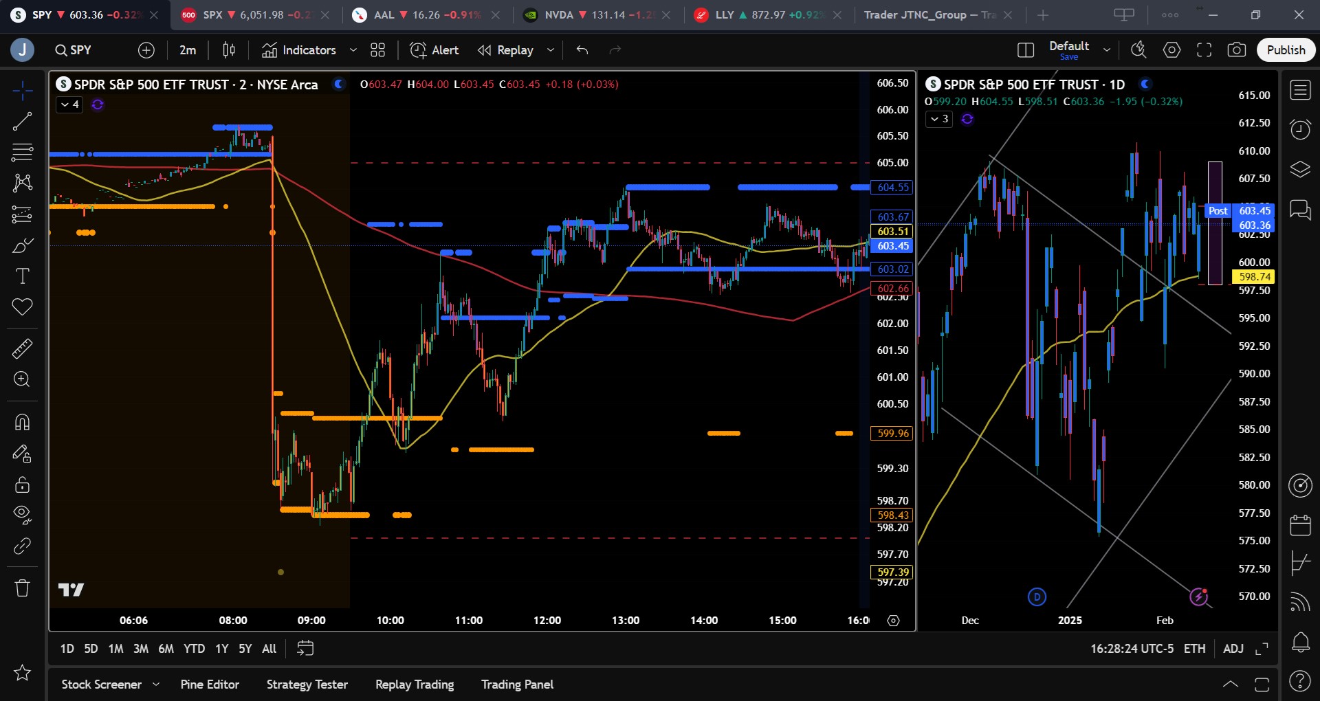This screenshot has height=701, width=1320.
Task: Toggle the ADJ dividend adjustment
Action: coord(1233,649)
